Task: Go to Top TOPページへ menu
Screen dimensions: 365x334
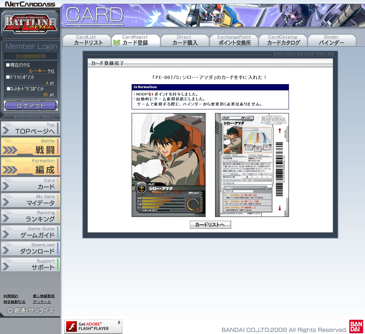Action: tap(30, 128)
